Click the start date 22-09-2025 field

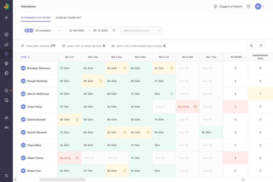(x=77, y=31)
